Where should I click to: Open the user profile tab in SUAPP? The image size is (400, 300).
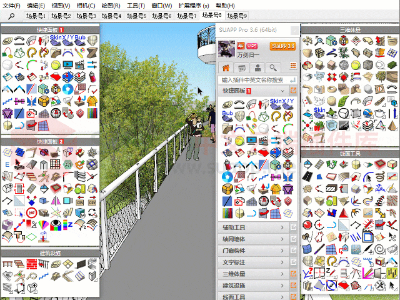pos(257,67)
